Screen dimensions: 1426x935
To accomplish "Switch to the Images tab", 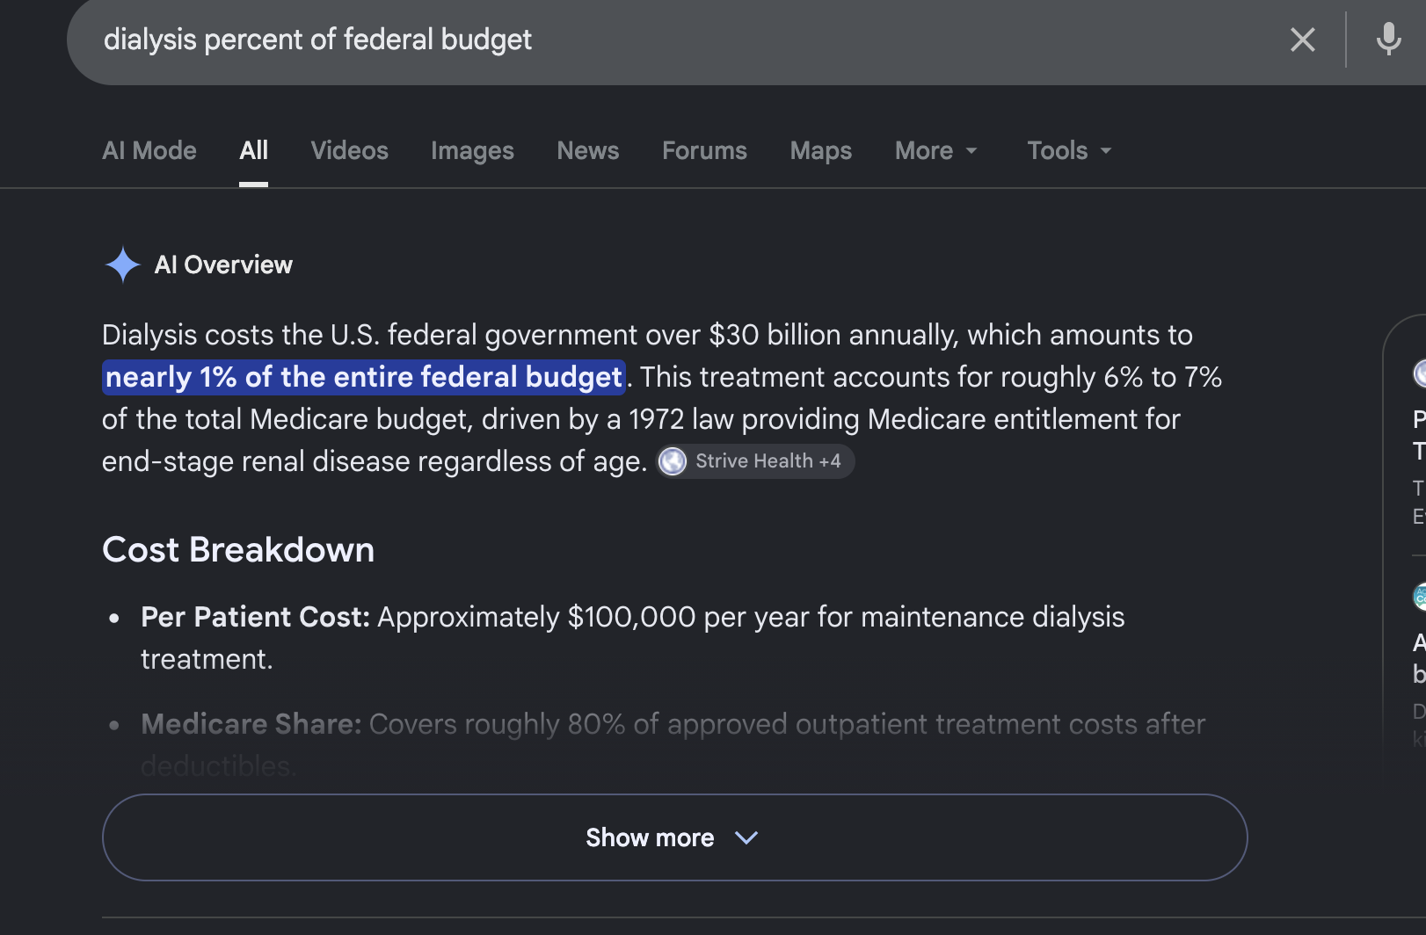I will click(x=472, y=151).
